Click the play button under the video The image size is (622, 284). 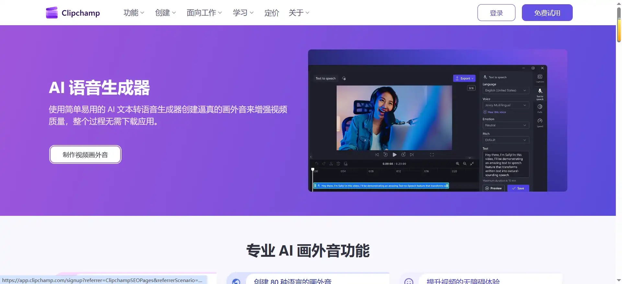(x=395, y=155)
